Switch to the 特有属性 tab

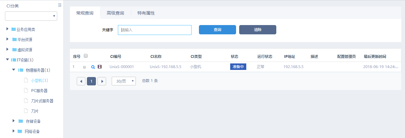(146, 13)
